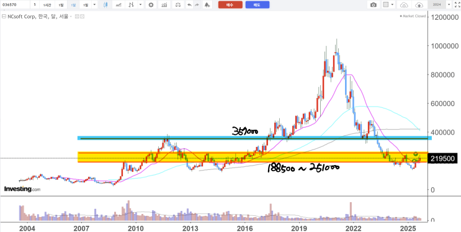Click the 219500 current price label
The image size is (461, 232).
443,159
